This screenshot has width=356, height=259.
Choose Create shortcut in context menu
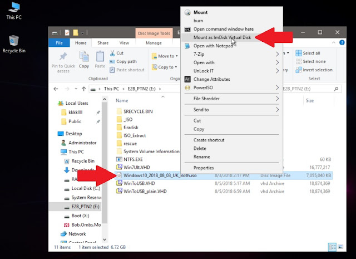pyautogui.click(x=231, y=140)
